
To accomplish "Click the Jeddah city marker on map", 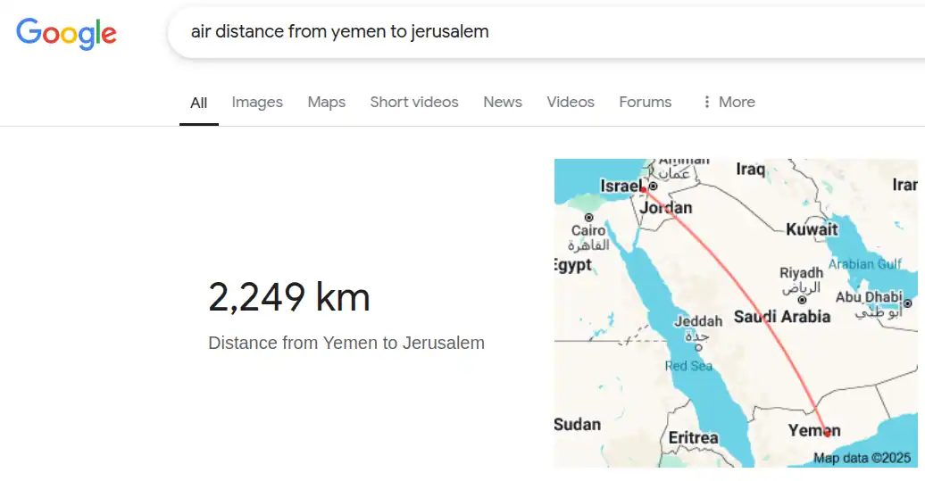I will 698,348.
